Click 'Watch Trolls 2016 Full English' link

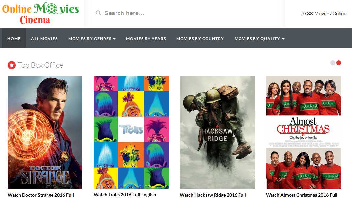[x=125, y=195]
